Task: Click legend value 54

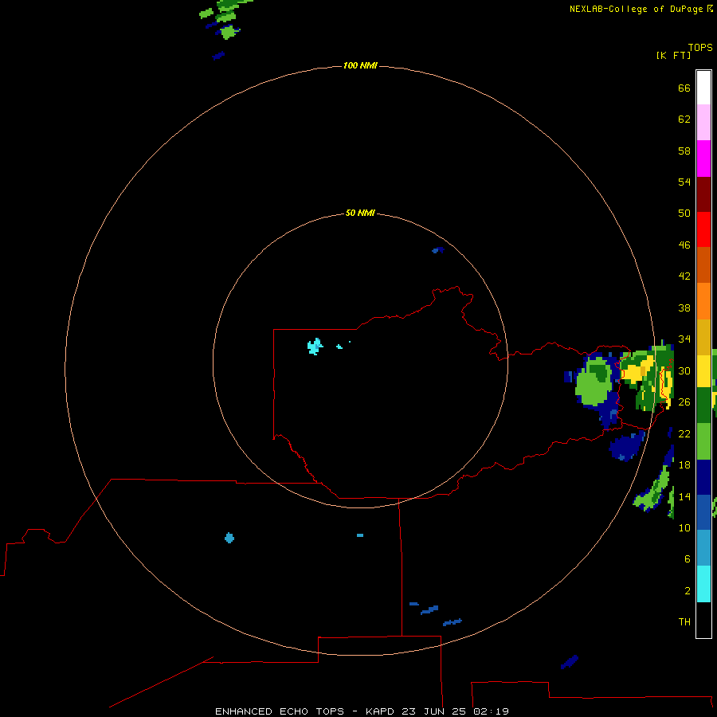Action: 684,182
